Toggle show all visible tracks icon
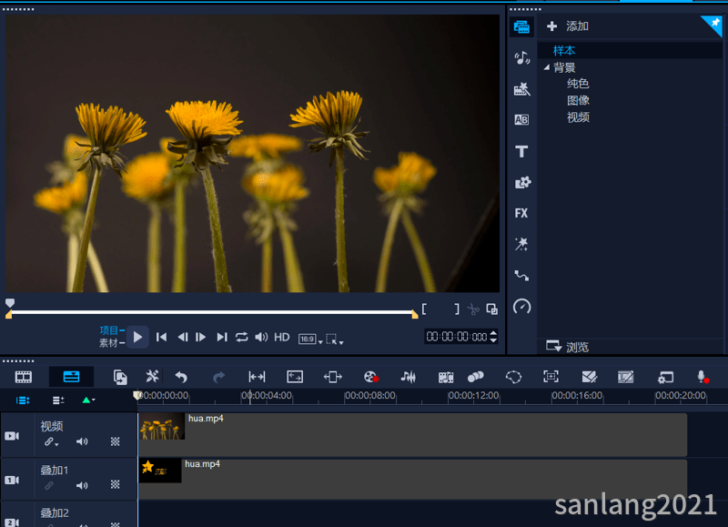Viewport: 728px width, 527px height. click(23, 400)
